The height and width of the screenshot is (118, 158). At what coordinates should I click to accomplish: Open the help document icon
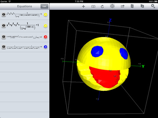[132, 6]
